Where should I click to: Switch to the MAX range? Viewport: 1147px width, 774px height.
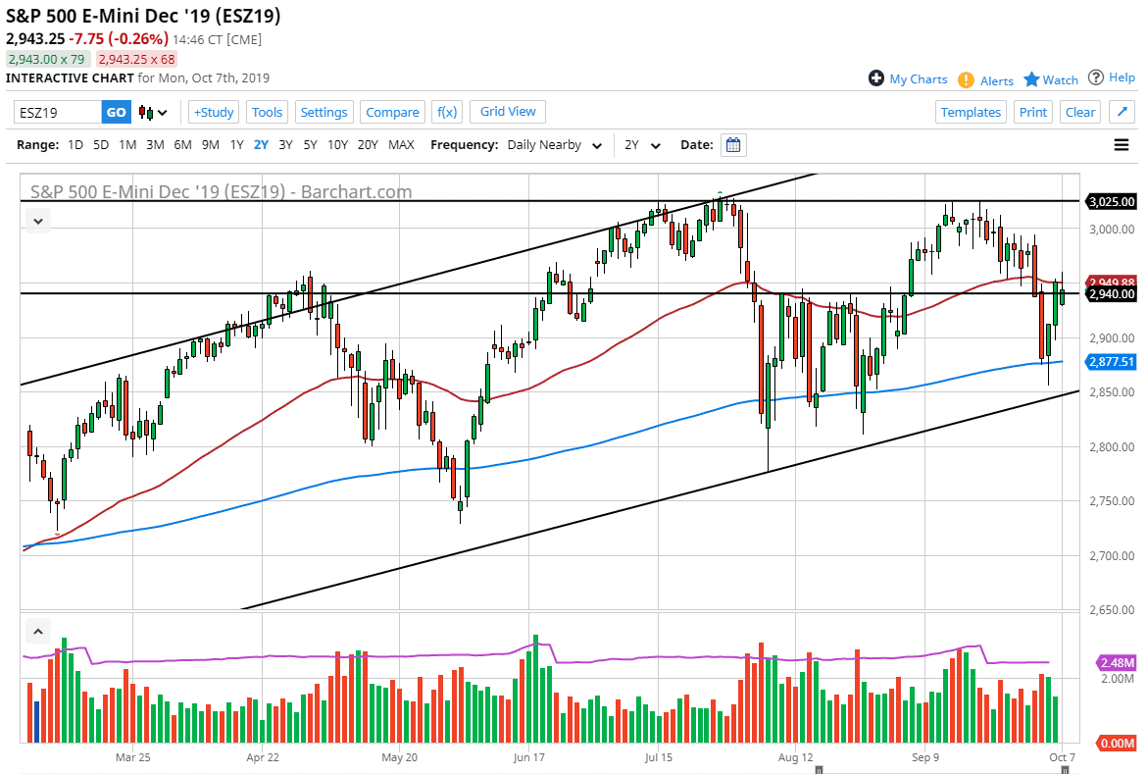[x=401, y=144]
